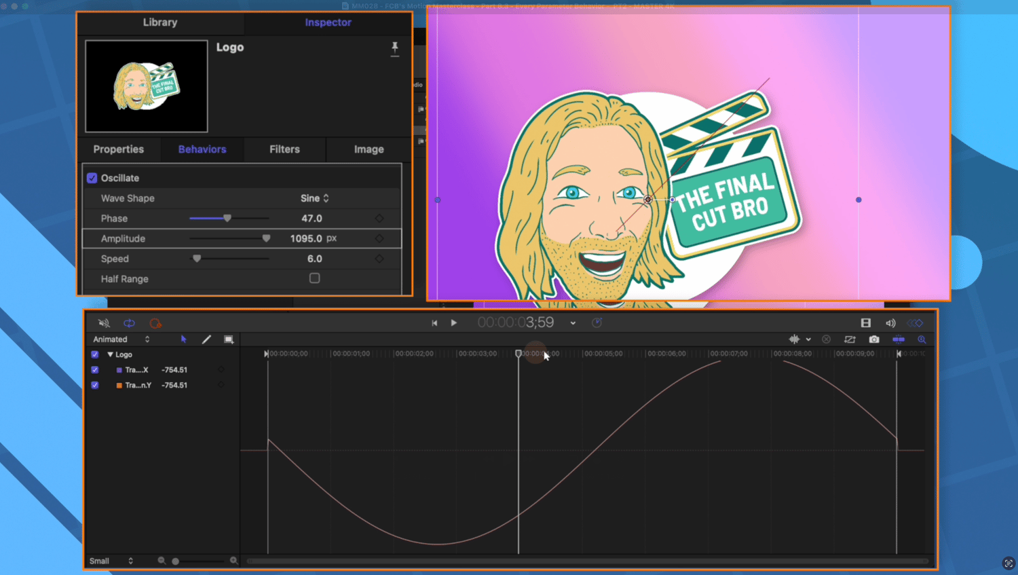Open the Filters tab
This screenshot has width=1018, height=575.
click(x=284, y=149)
